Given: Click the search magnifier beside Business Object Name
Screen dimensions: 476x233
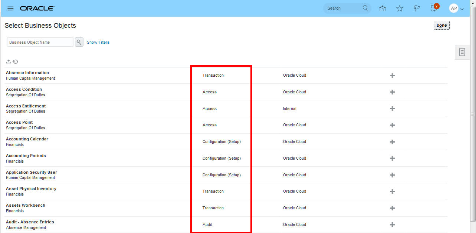Looking at the screenshot, I should 79,42.
